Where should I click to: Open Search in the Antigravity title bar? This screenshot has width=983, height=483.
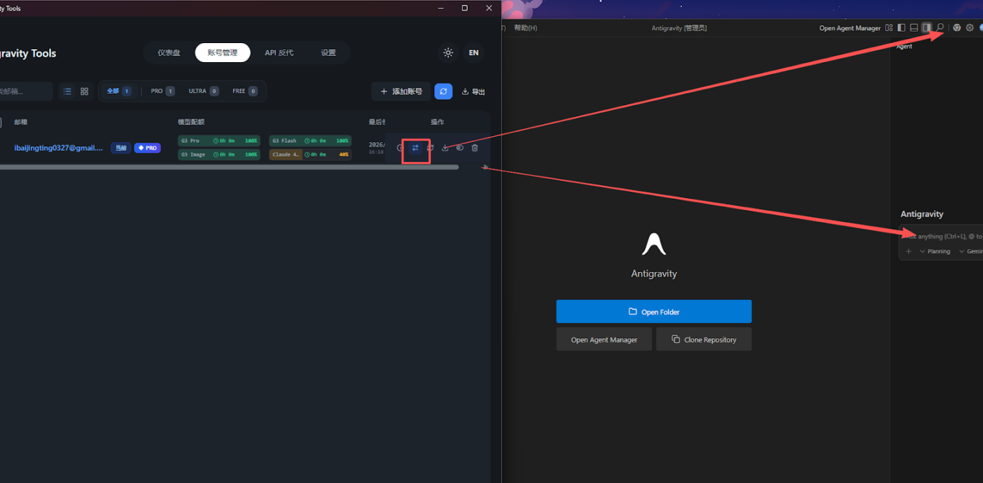pos(939,28)
